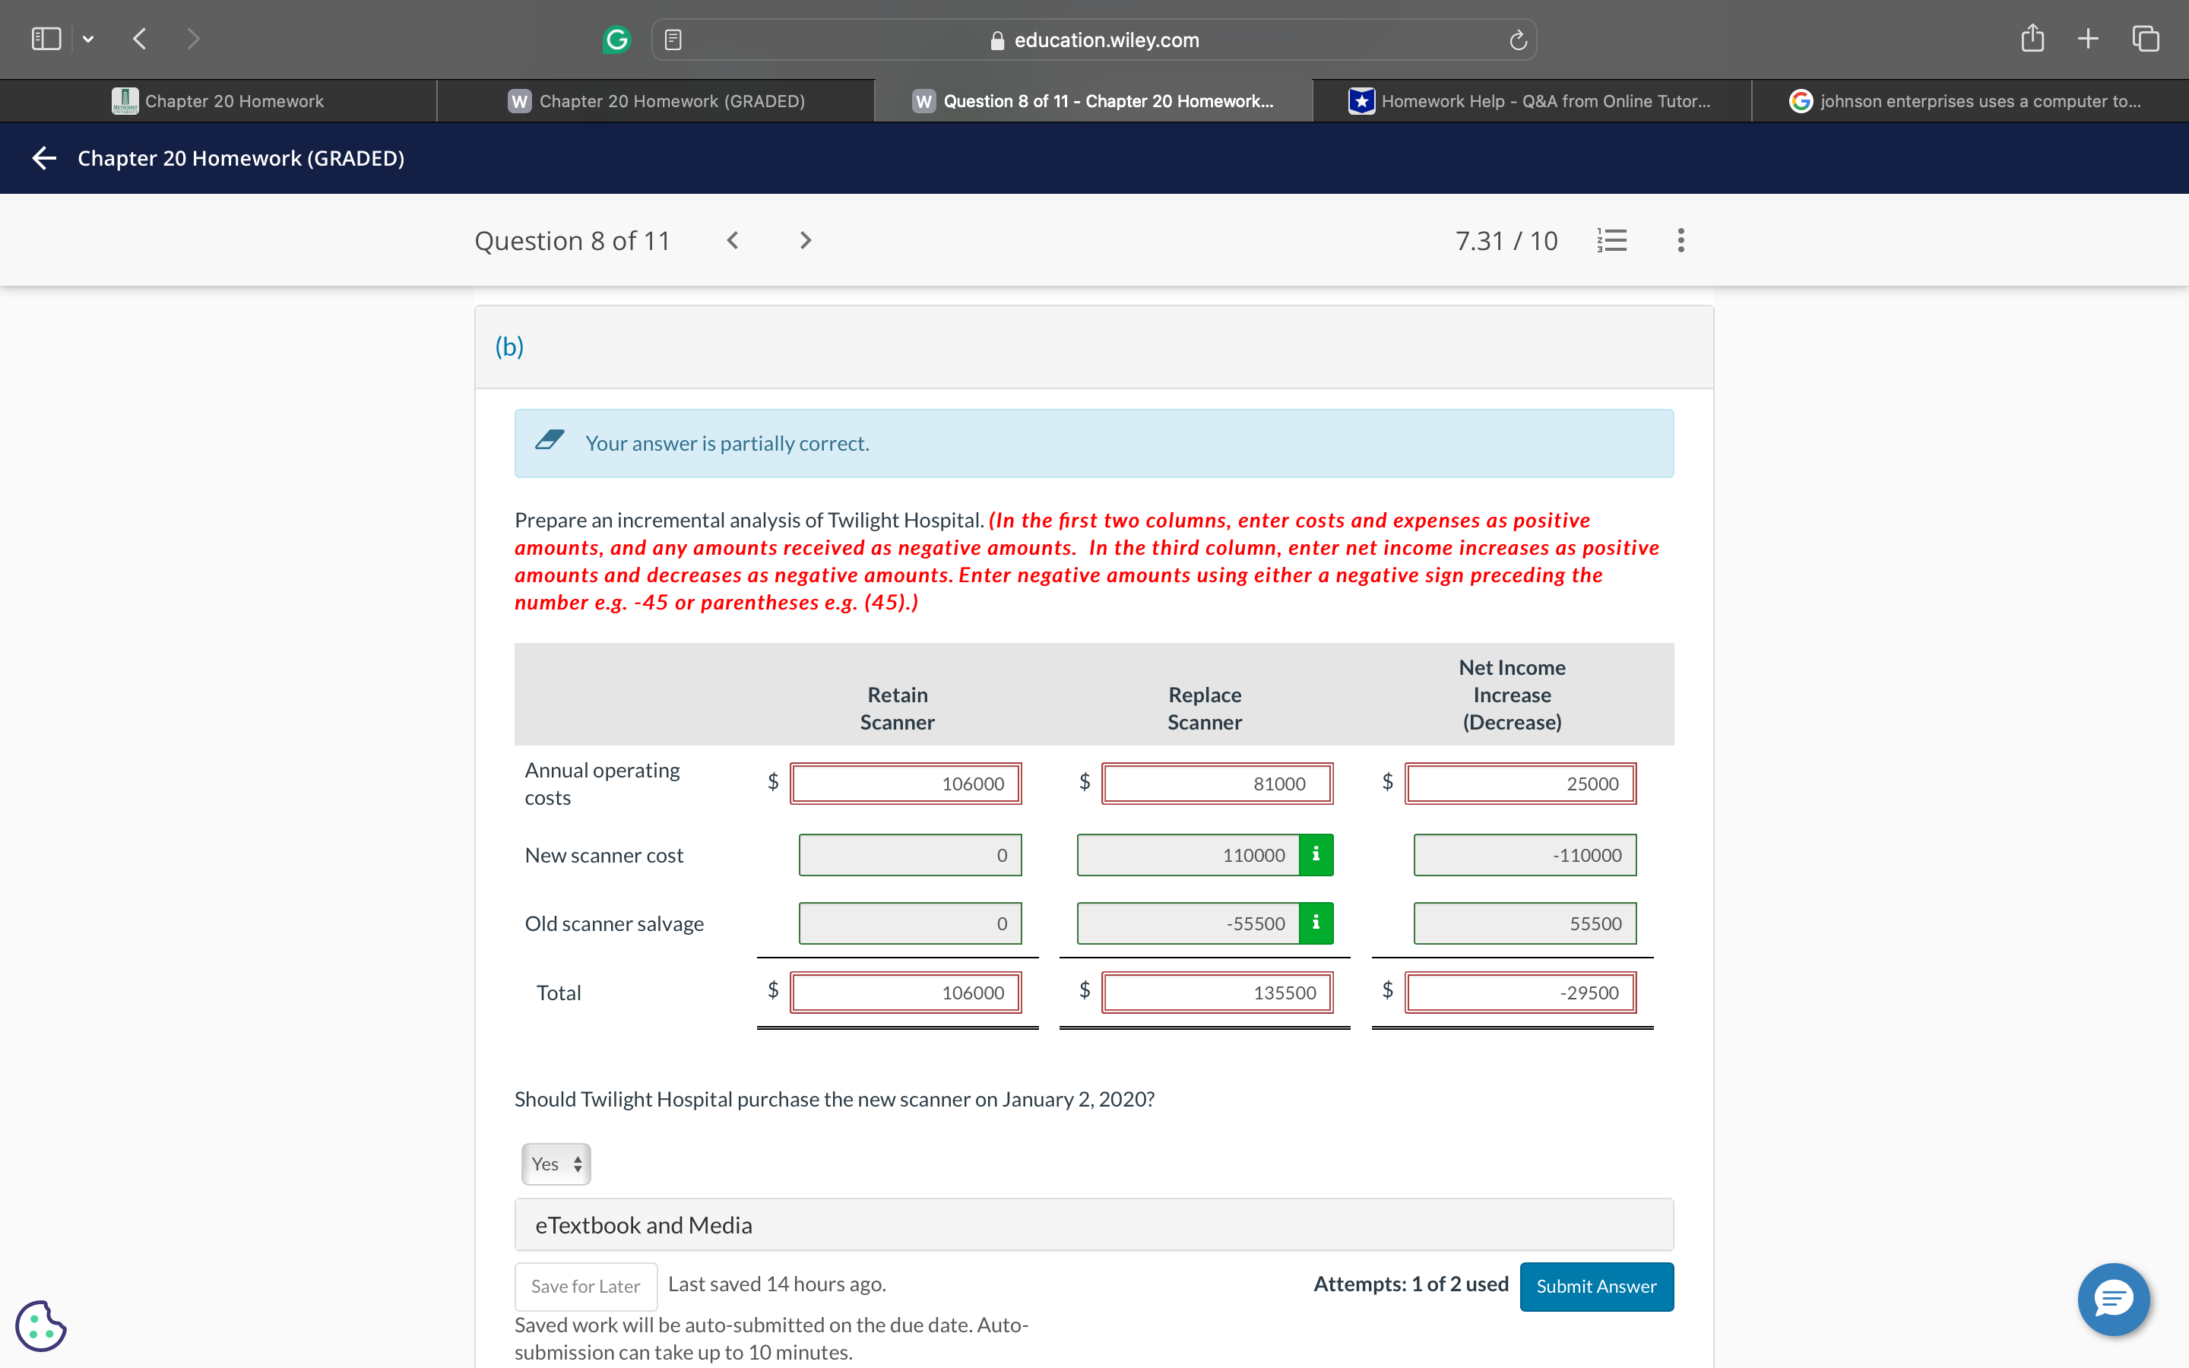
Task: Click the info icon beside 110000
Action: pos(1315,854)
